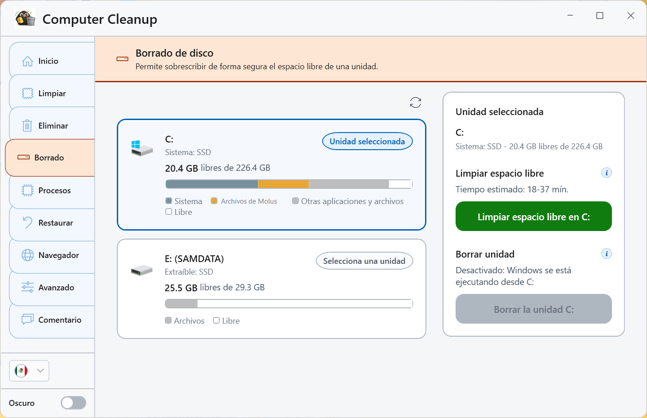Image resolution: width=647 pixels, height=418 pixels.
Task: Click the Navegador globe icon
Action: pyautogui.click(x=27, y=255)
